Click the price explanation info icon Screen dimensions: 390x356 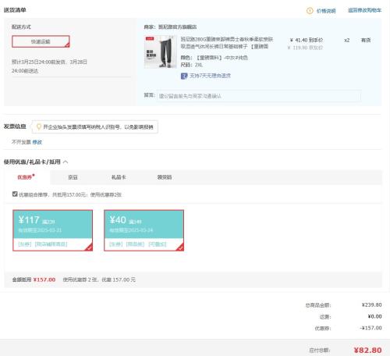pos(310,11)
